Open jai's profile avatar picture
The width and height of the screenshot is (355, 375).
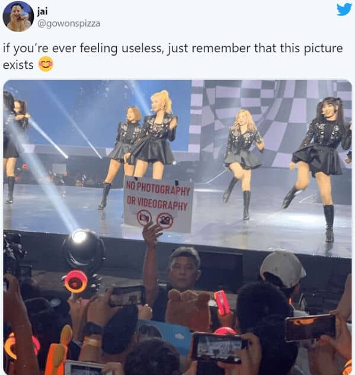(x=18, y=17)
